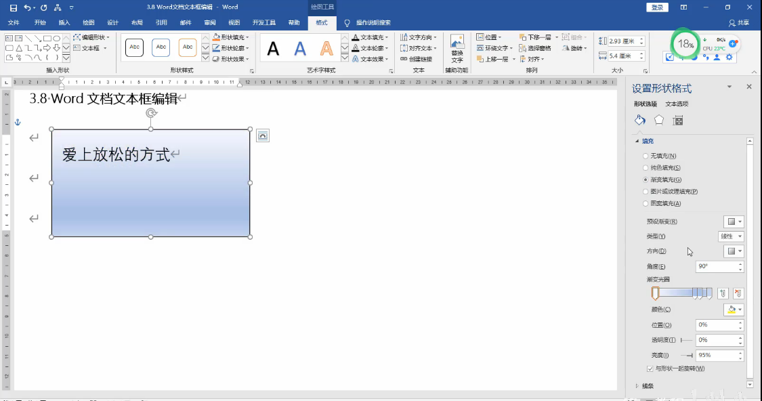Open the 文件 File menu tab
Viewport: 762px width, 401px height.
(14, 23)
